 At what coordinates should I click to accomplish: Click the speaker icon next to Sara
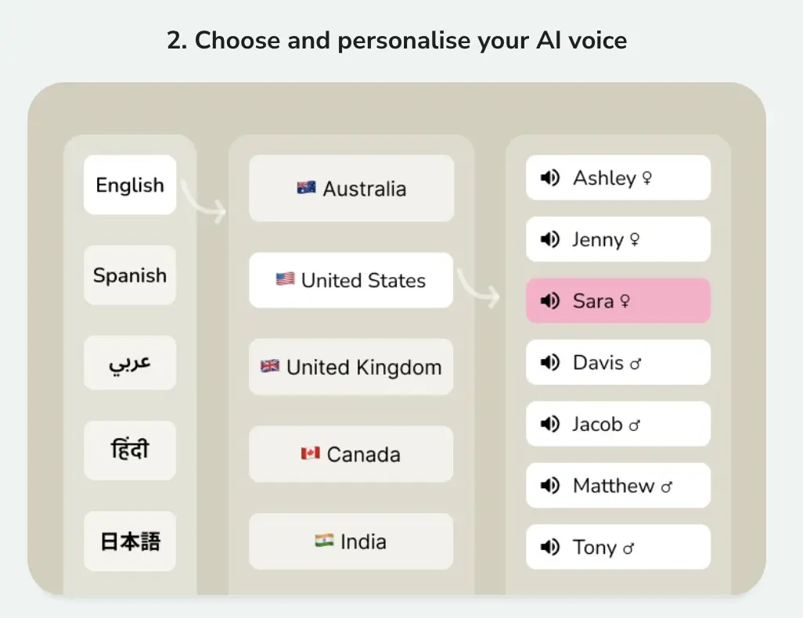pos(550,301)
